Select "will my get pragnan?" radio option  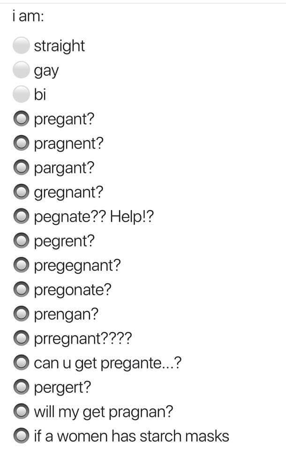[x=22, y=412]
